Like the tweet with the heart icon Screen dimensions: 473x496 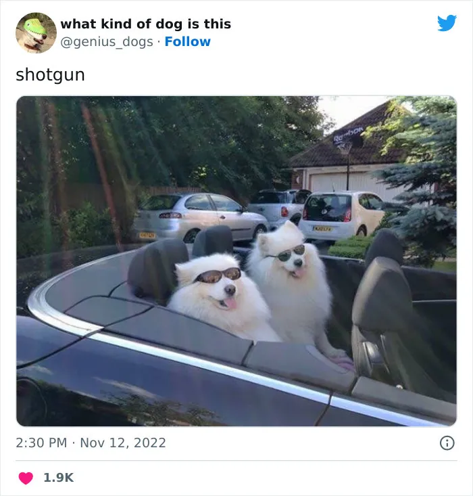[26, 478]
